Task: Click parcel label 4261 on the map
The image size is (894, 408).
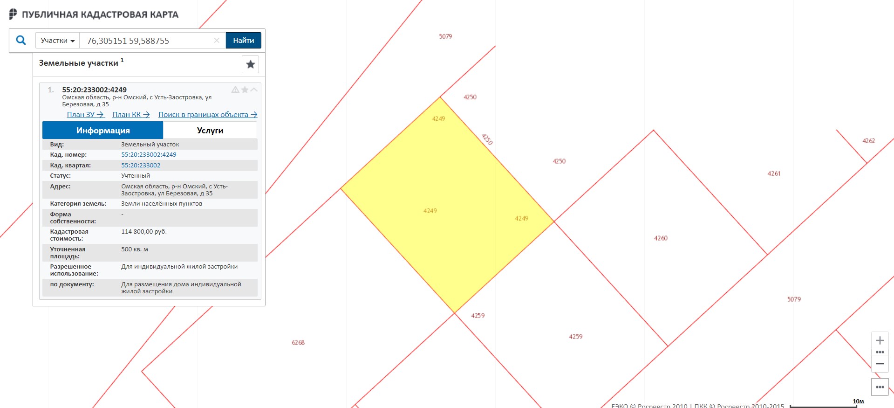Action: pyautogui.click(x=774, y=173)
